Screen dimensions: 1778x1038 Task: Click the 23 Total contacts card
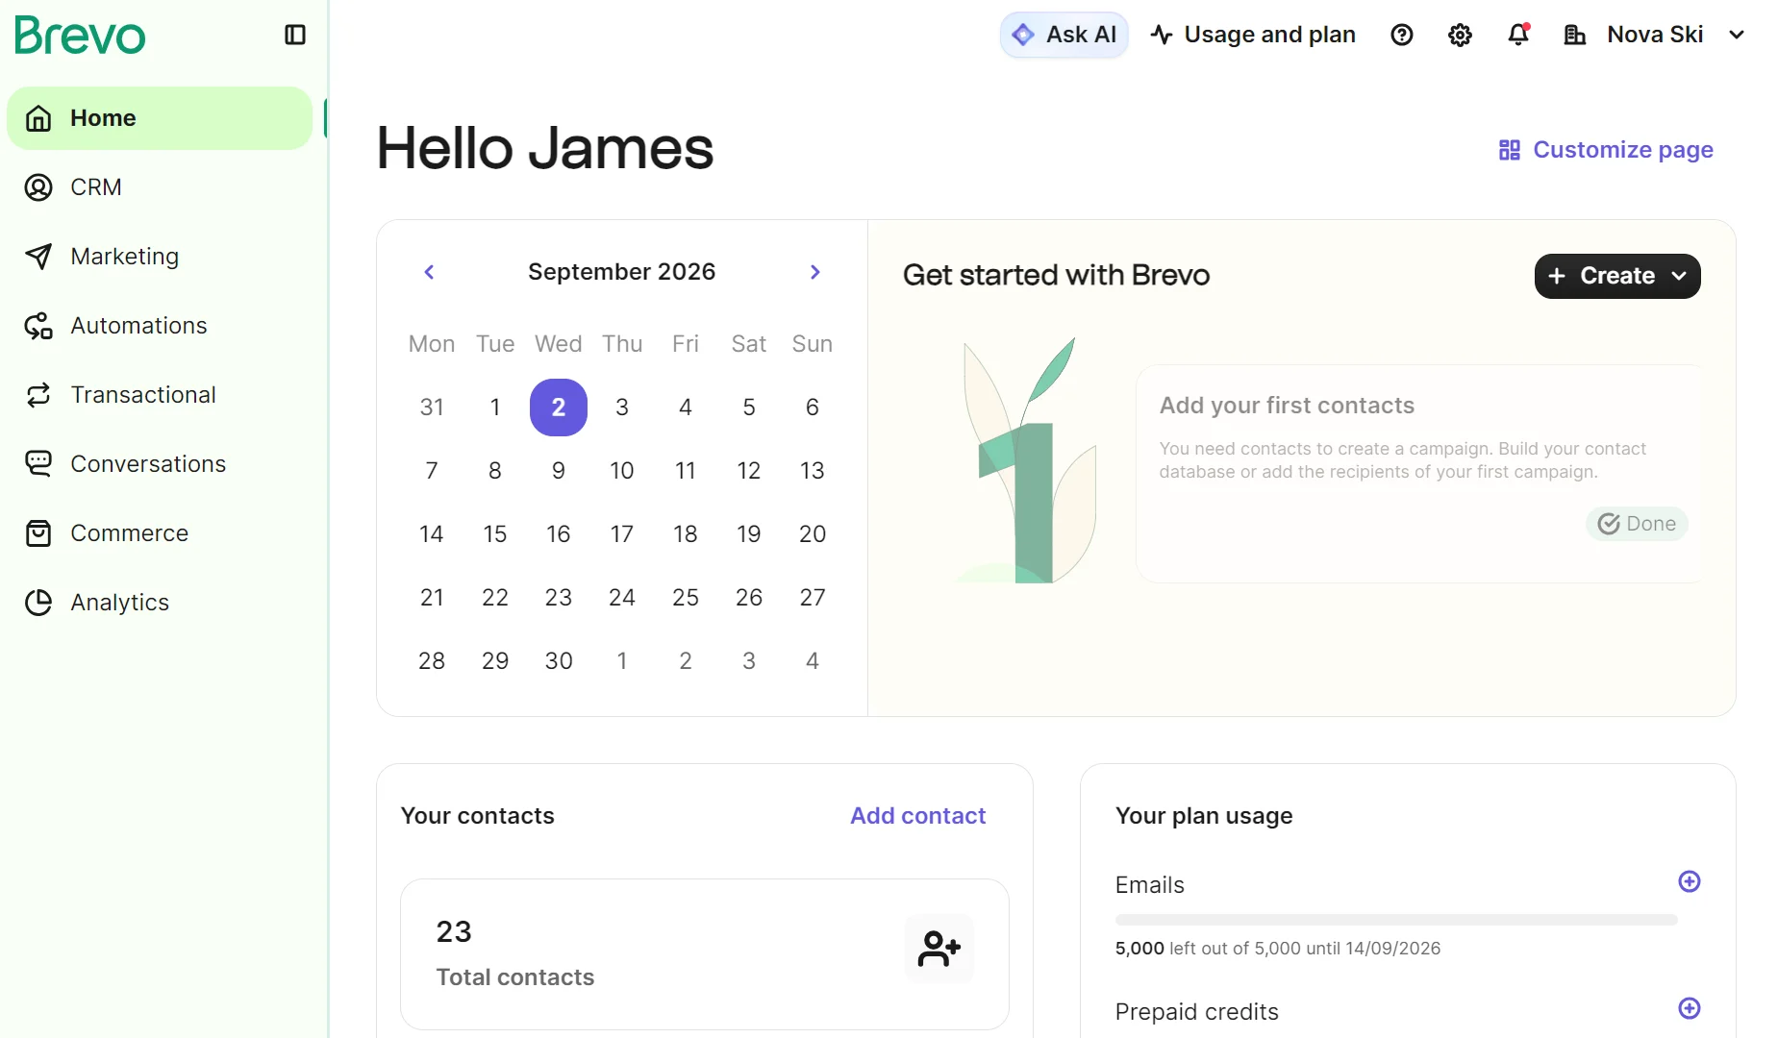pyautogui.click(x=705, y=954)
